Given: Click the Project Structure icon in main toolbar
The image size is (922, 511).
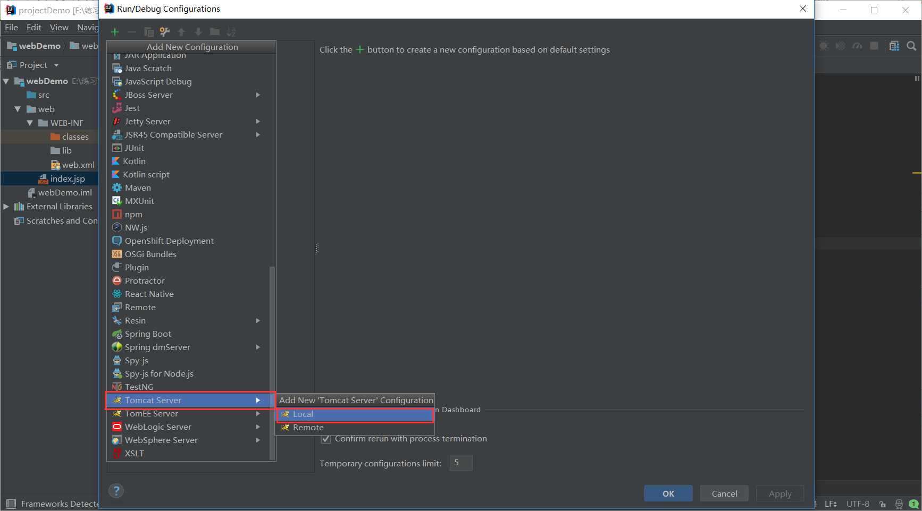Looking at the screenshot, I should click(894, 46).
